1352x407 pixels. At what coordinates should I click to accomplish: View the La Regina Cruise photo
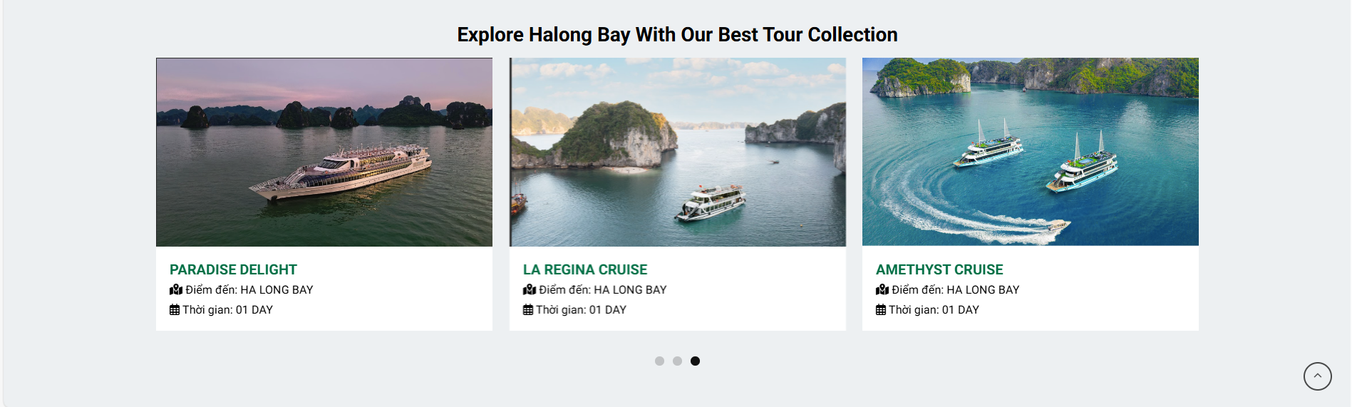pyautogui.click(x=678, y=152)
